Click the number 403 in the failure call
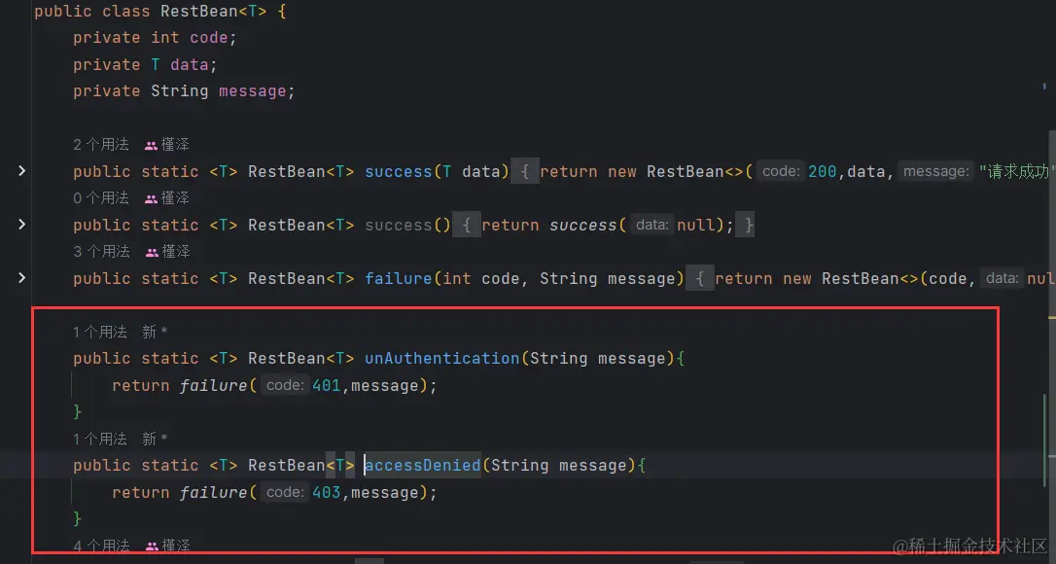The width and height of the screenshot is (1056, 564). [x=327, y=493]
